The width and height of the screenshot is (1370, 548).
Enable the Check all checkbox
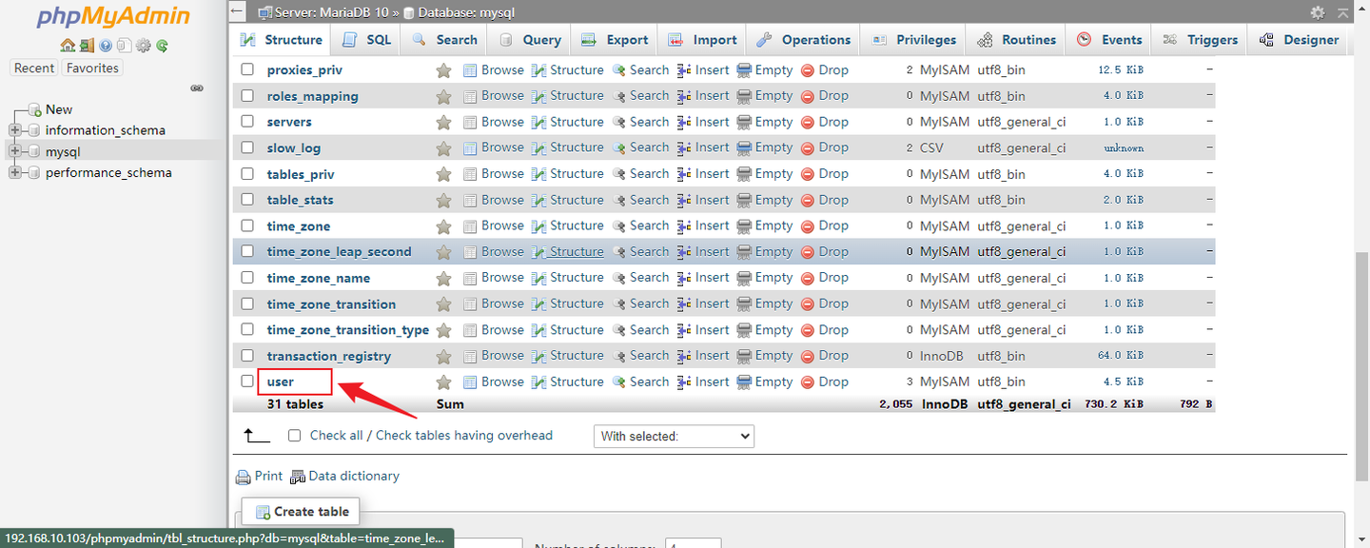pyautogui.click(x=295, y=435)
